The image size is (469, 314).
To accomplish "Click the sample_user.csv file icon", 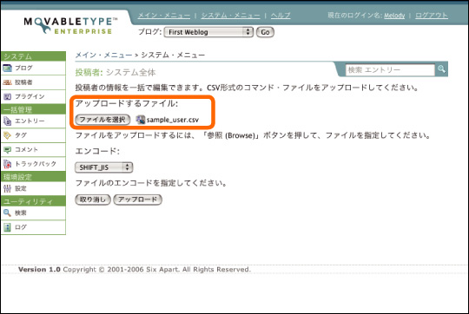I will point(141,120).
